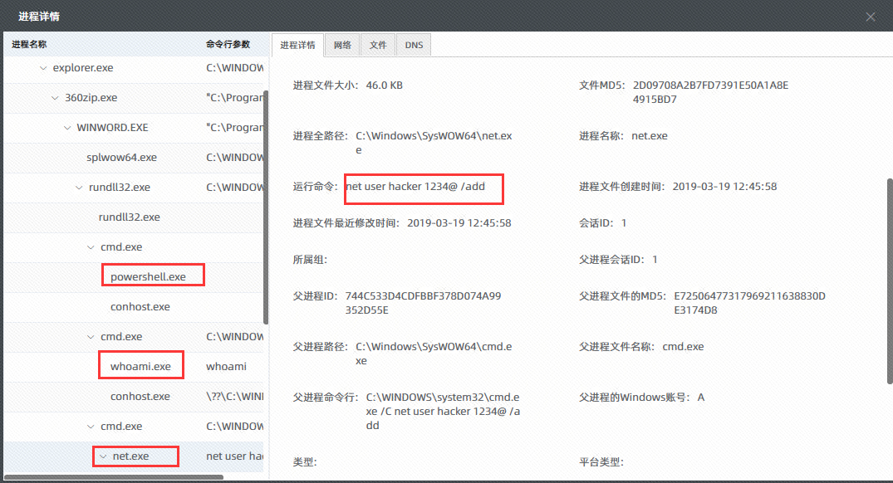The image size is (893, 483).
Task: Collapse the cmd.exe node above powershell.exe
Action: [x=91, y=247]
